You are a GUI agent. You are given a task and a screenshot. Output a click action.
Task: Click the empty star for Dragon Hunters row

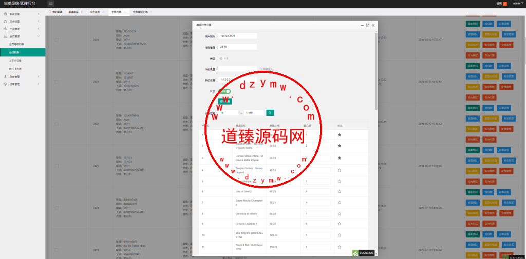[340, 170]
